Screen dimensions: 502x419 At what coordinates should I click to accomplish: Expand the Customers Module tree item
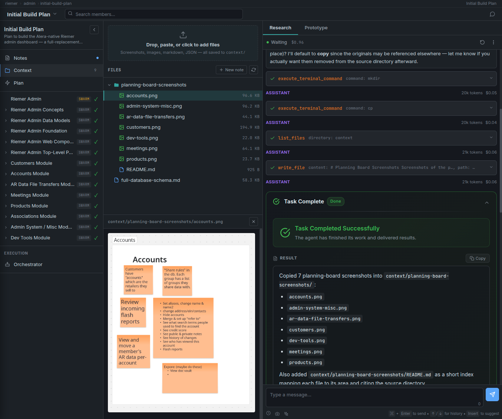(6, 163)
